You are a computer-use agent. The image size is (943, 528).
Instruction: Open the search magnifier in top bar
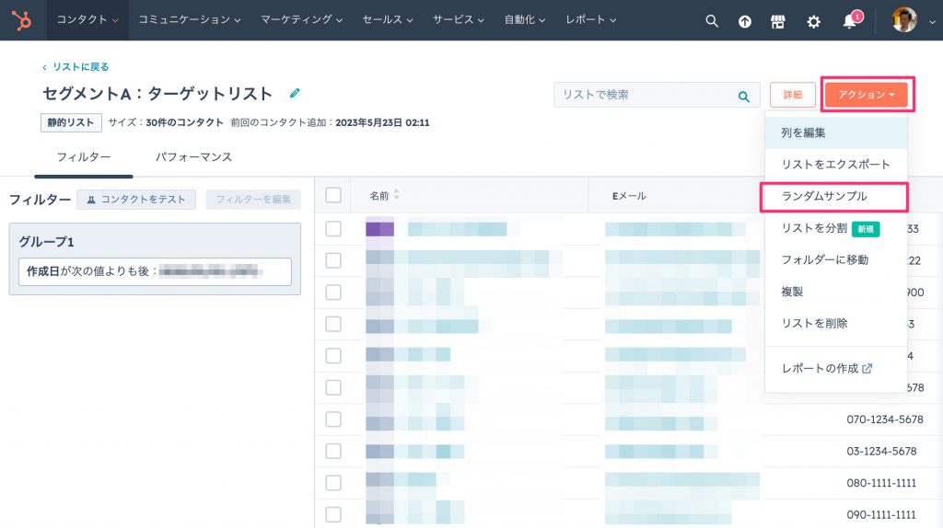(712, 21)
